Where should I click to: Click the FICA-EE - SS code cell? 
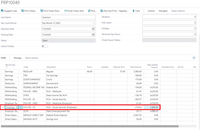click(x=34, y=99)
